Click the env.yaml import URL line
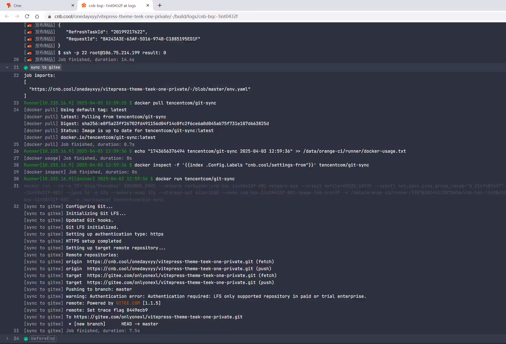The width and height of the screenshot is (506, 344). [x=140, y=89]
